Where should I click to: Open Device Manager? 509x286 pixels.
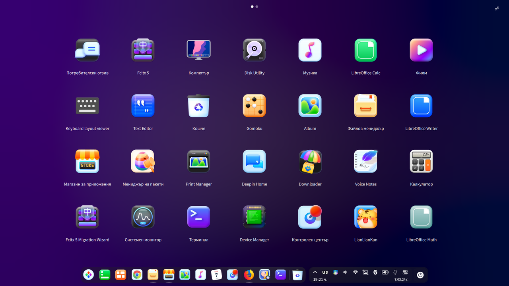tap(254, 217)
